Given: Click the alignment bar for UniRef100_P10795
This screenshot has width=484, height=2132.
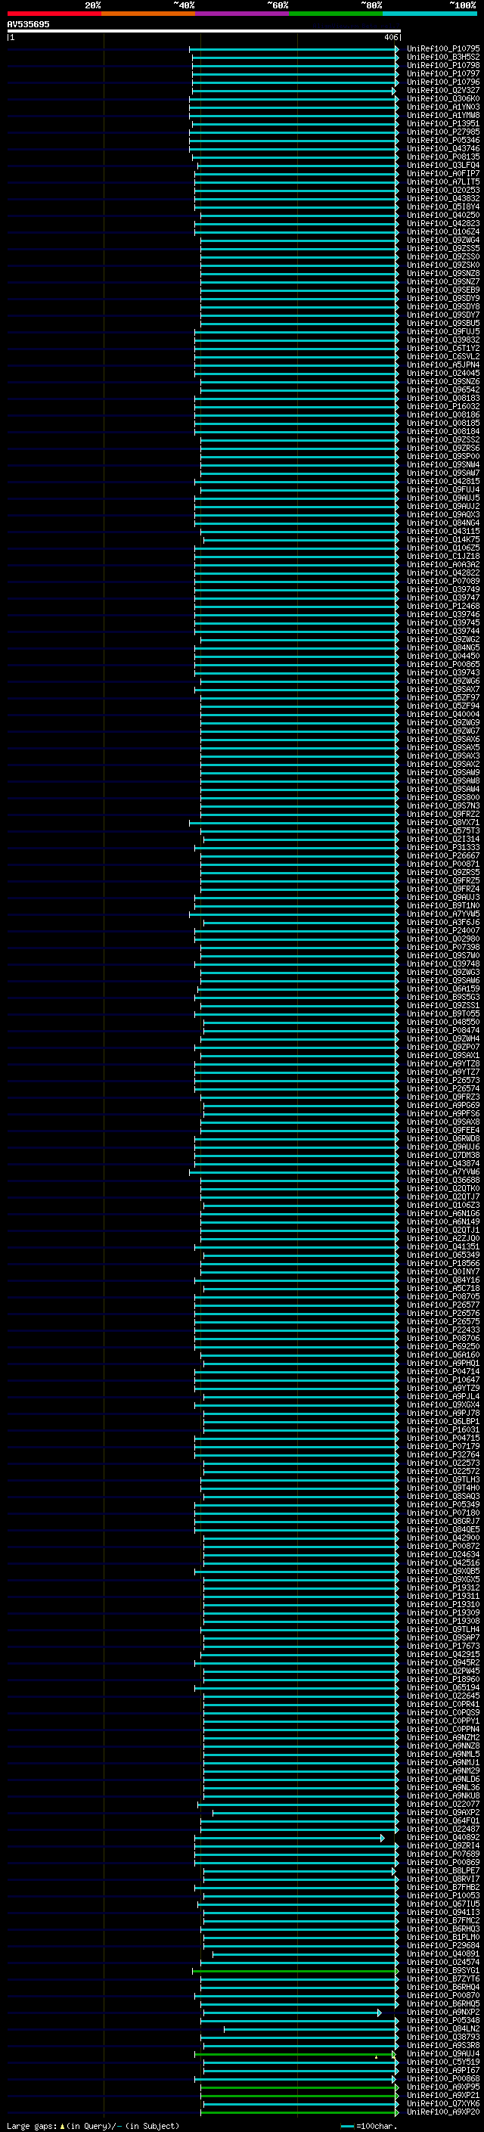Looking at the screenshot, I should point(293,50).
